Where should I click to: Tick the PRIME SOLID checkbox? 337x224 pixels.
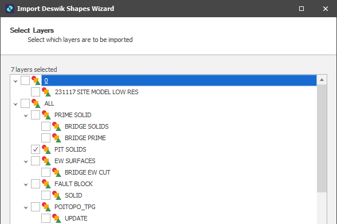click(x=36, y=115)
